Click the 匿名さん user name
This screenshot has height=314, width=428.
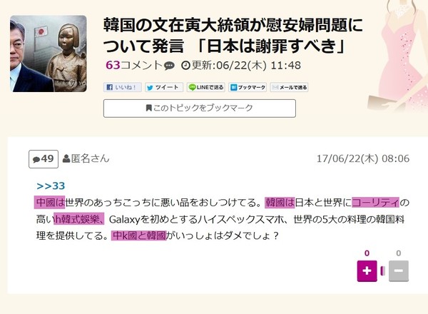pos(90,158)
